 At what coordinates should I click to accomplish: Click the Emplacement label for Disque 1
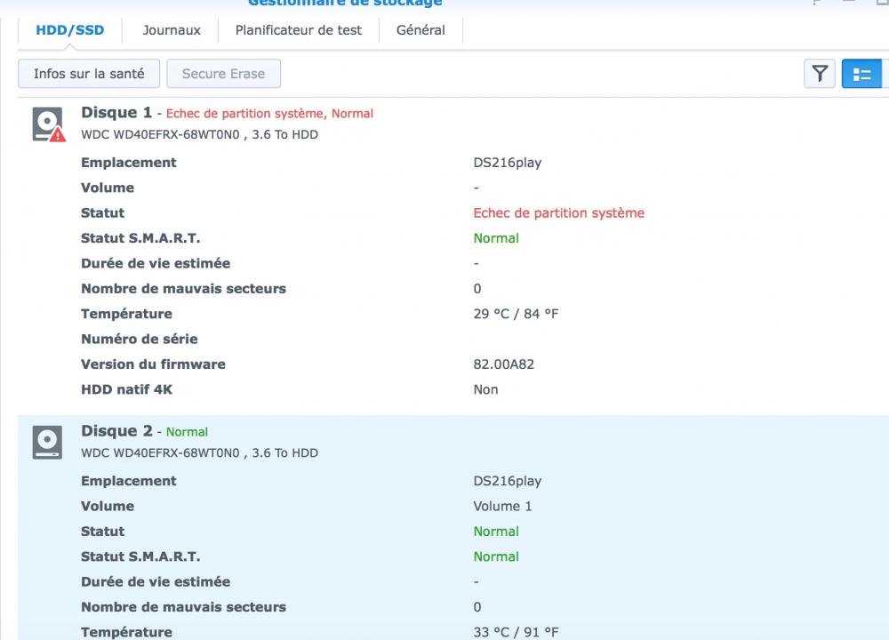[129, 163]
